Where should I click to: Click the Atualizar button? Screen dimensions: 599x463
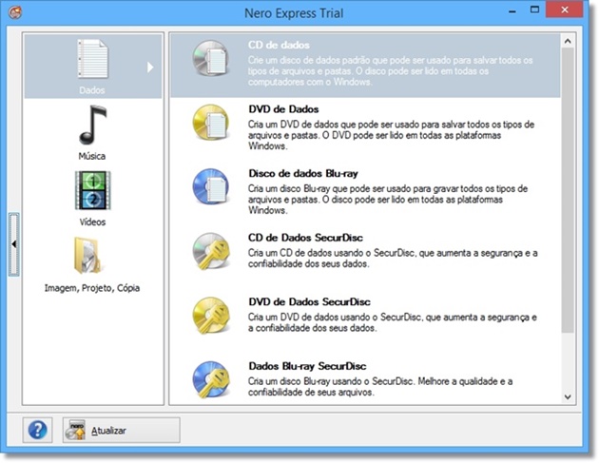121,430
